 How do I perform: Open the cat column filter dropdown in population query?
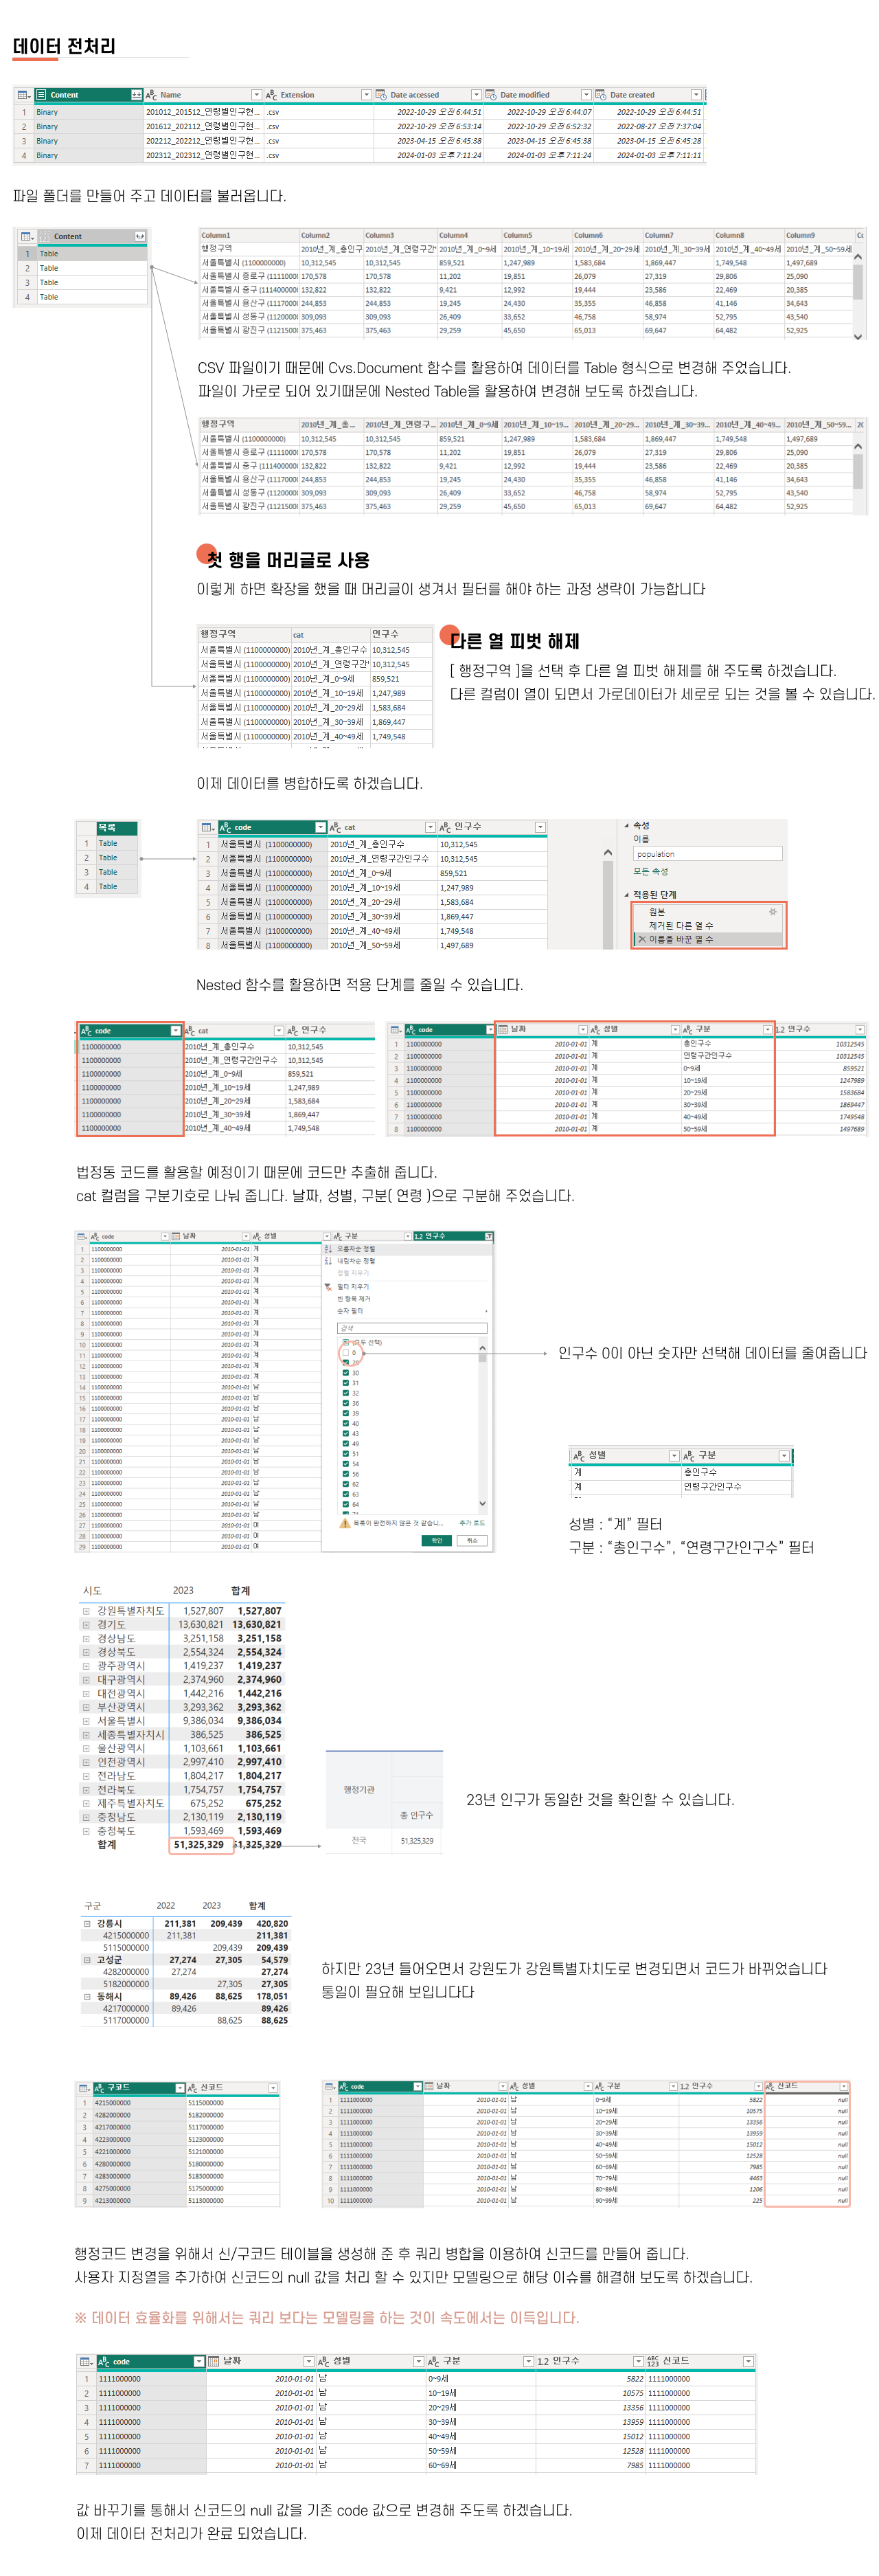click(x=429, y=827)
